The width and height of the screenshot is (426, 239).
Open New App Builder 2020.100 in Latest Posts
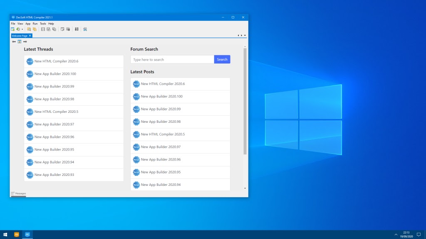(180, 96)
